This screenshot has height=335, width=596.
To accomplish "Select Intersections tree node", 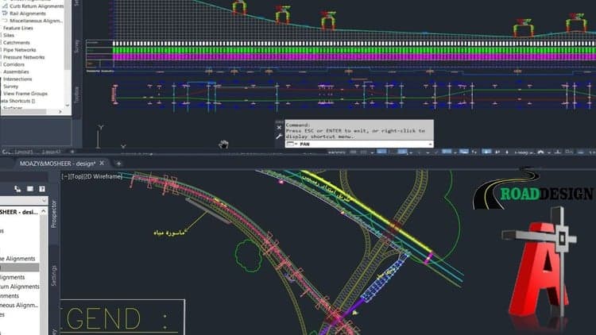I will [x=17, y=79].
